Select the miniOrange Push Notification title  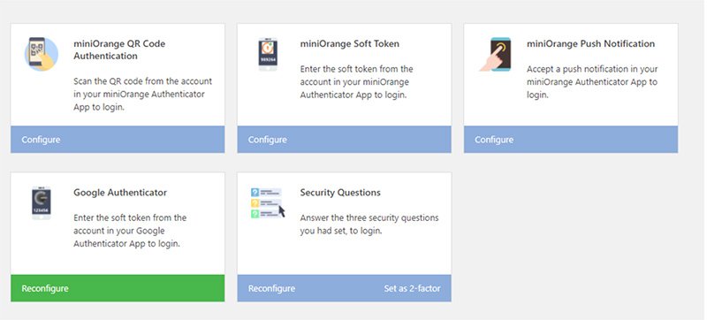tap(590, 43)
